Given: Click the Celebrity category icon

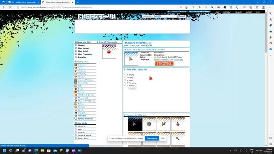Looking at the screenshot, I should [76, 74].
